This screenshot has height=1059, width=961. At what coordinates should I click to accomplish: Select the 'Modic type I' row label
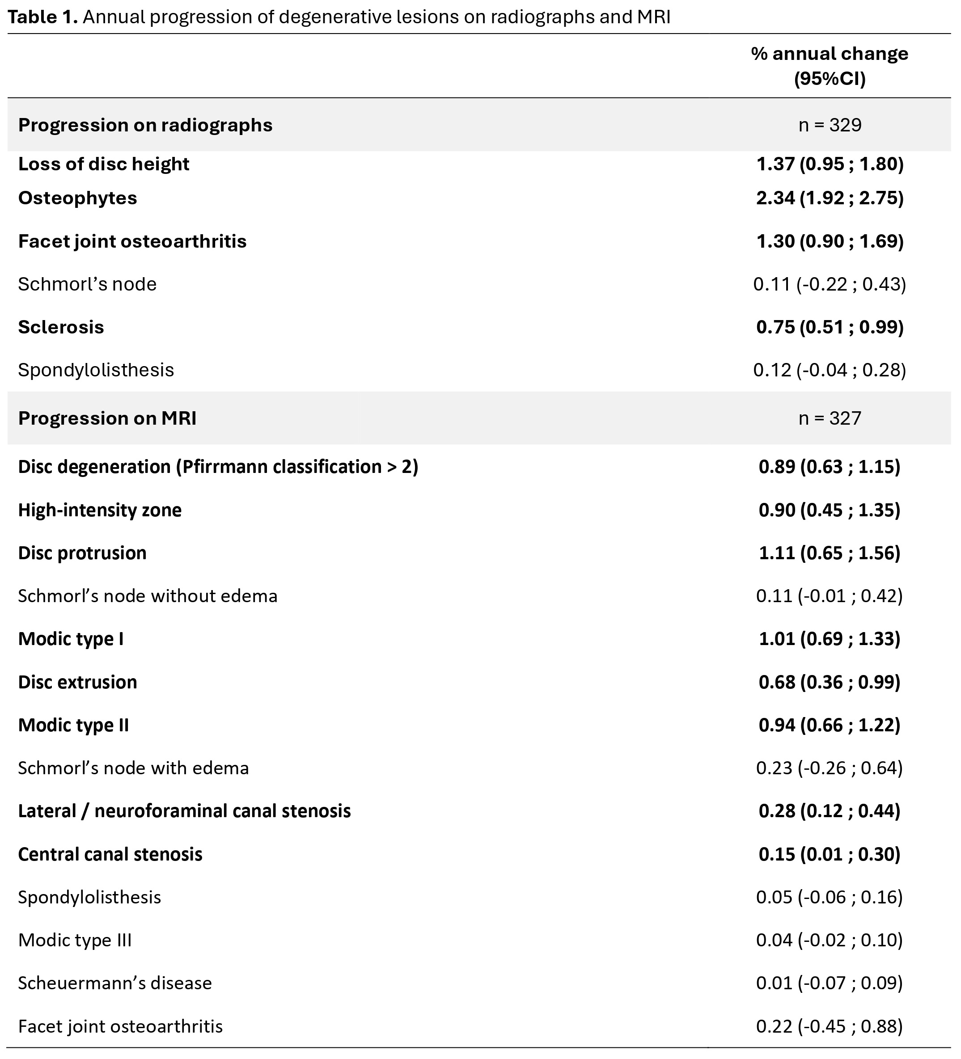click(71, 639)
